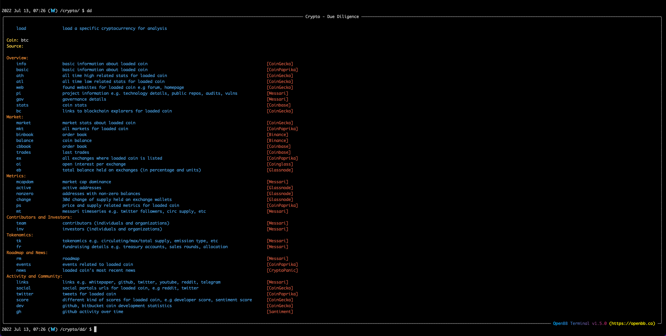666x336 pixels.
Task: Click the 'active' command under Metrics
Action: click(24, 188)
